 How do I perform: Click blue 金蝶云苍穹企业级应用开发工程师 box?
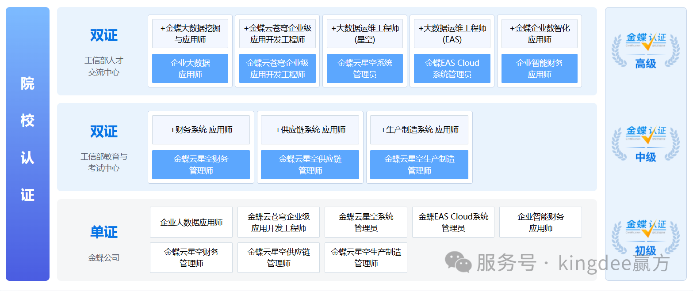(277, 68)
